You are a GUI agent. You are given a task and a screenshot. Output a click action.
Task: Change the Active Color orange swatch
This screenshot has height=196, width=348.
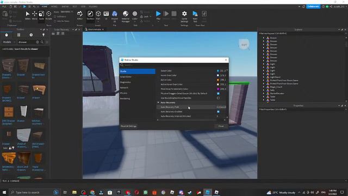(x=218, y=80)
